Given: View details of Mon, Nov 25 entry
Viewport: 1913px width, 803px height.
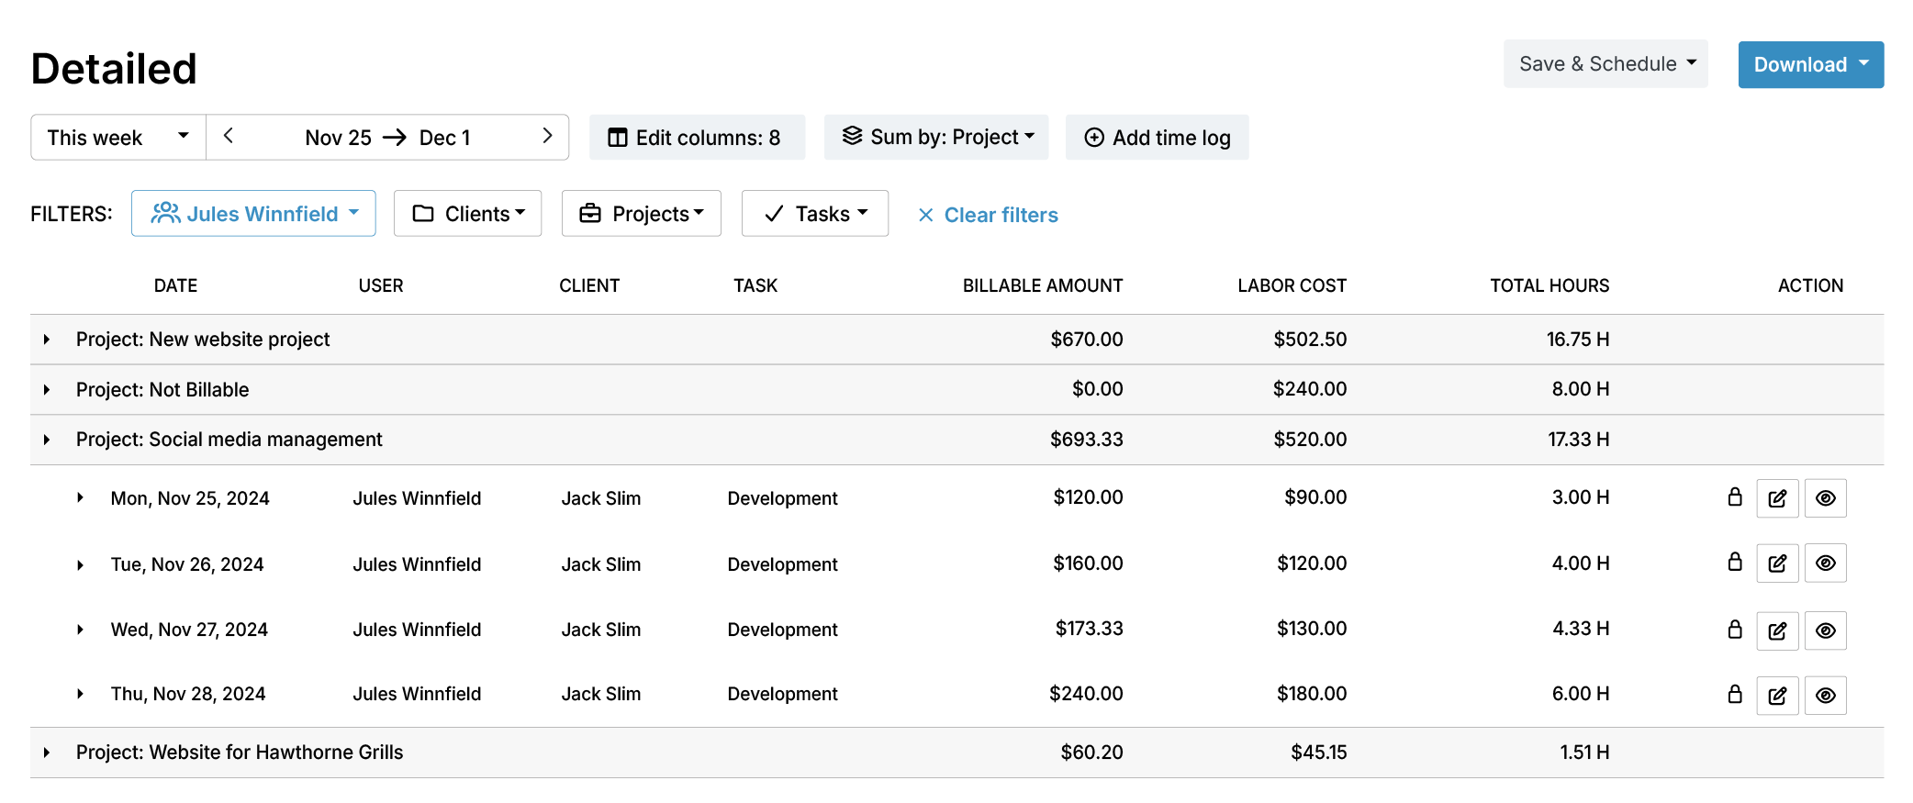Looking at the screenshot, I should 1825,498.
